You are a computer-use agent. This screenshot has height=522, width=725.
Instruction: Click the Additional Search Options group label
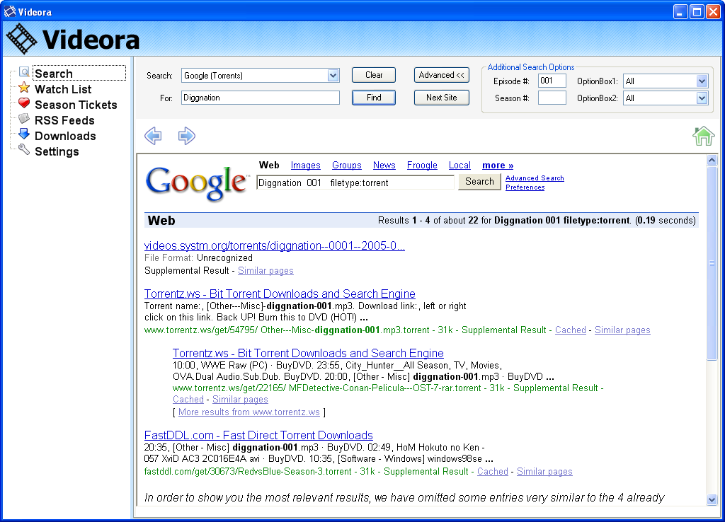(531, 67)
